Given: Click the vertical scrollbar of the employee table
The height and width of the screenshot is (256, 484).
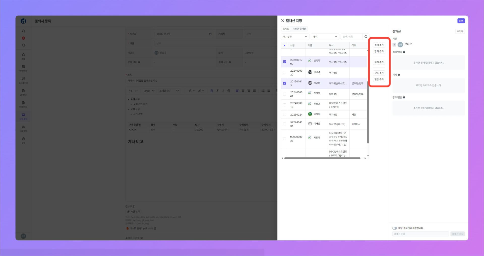Looking at the screenshot, I should pos(368,112).
